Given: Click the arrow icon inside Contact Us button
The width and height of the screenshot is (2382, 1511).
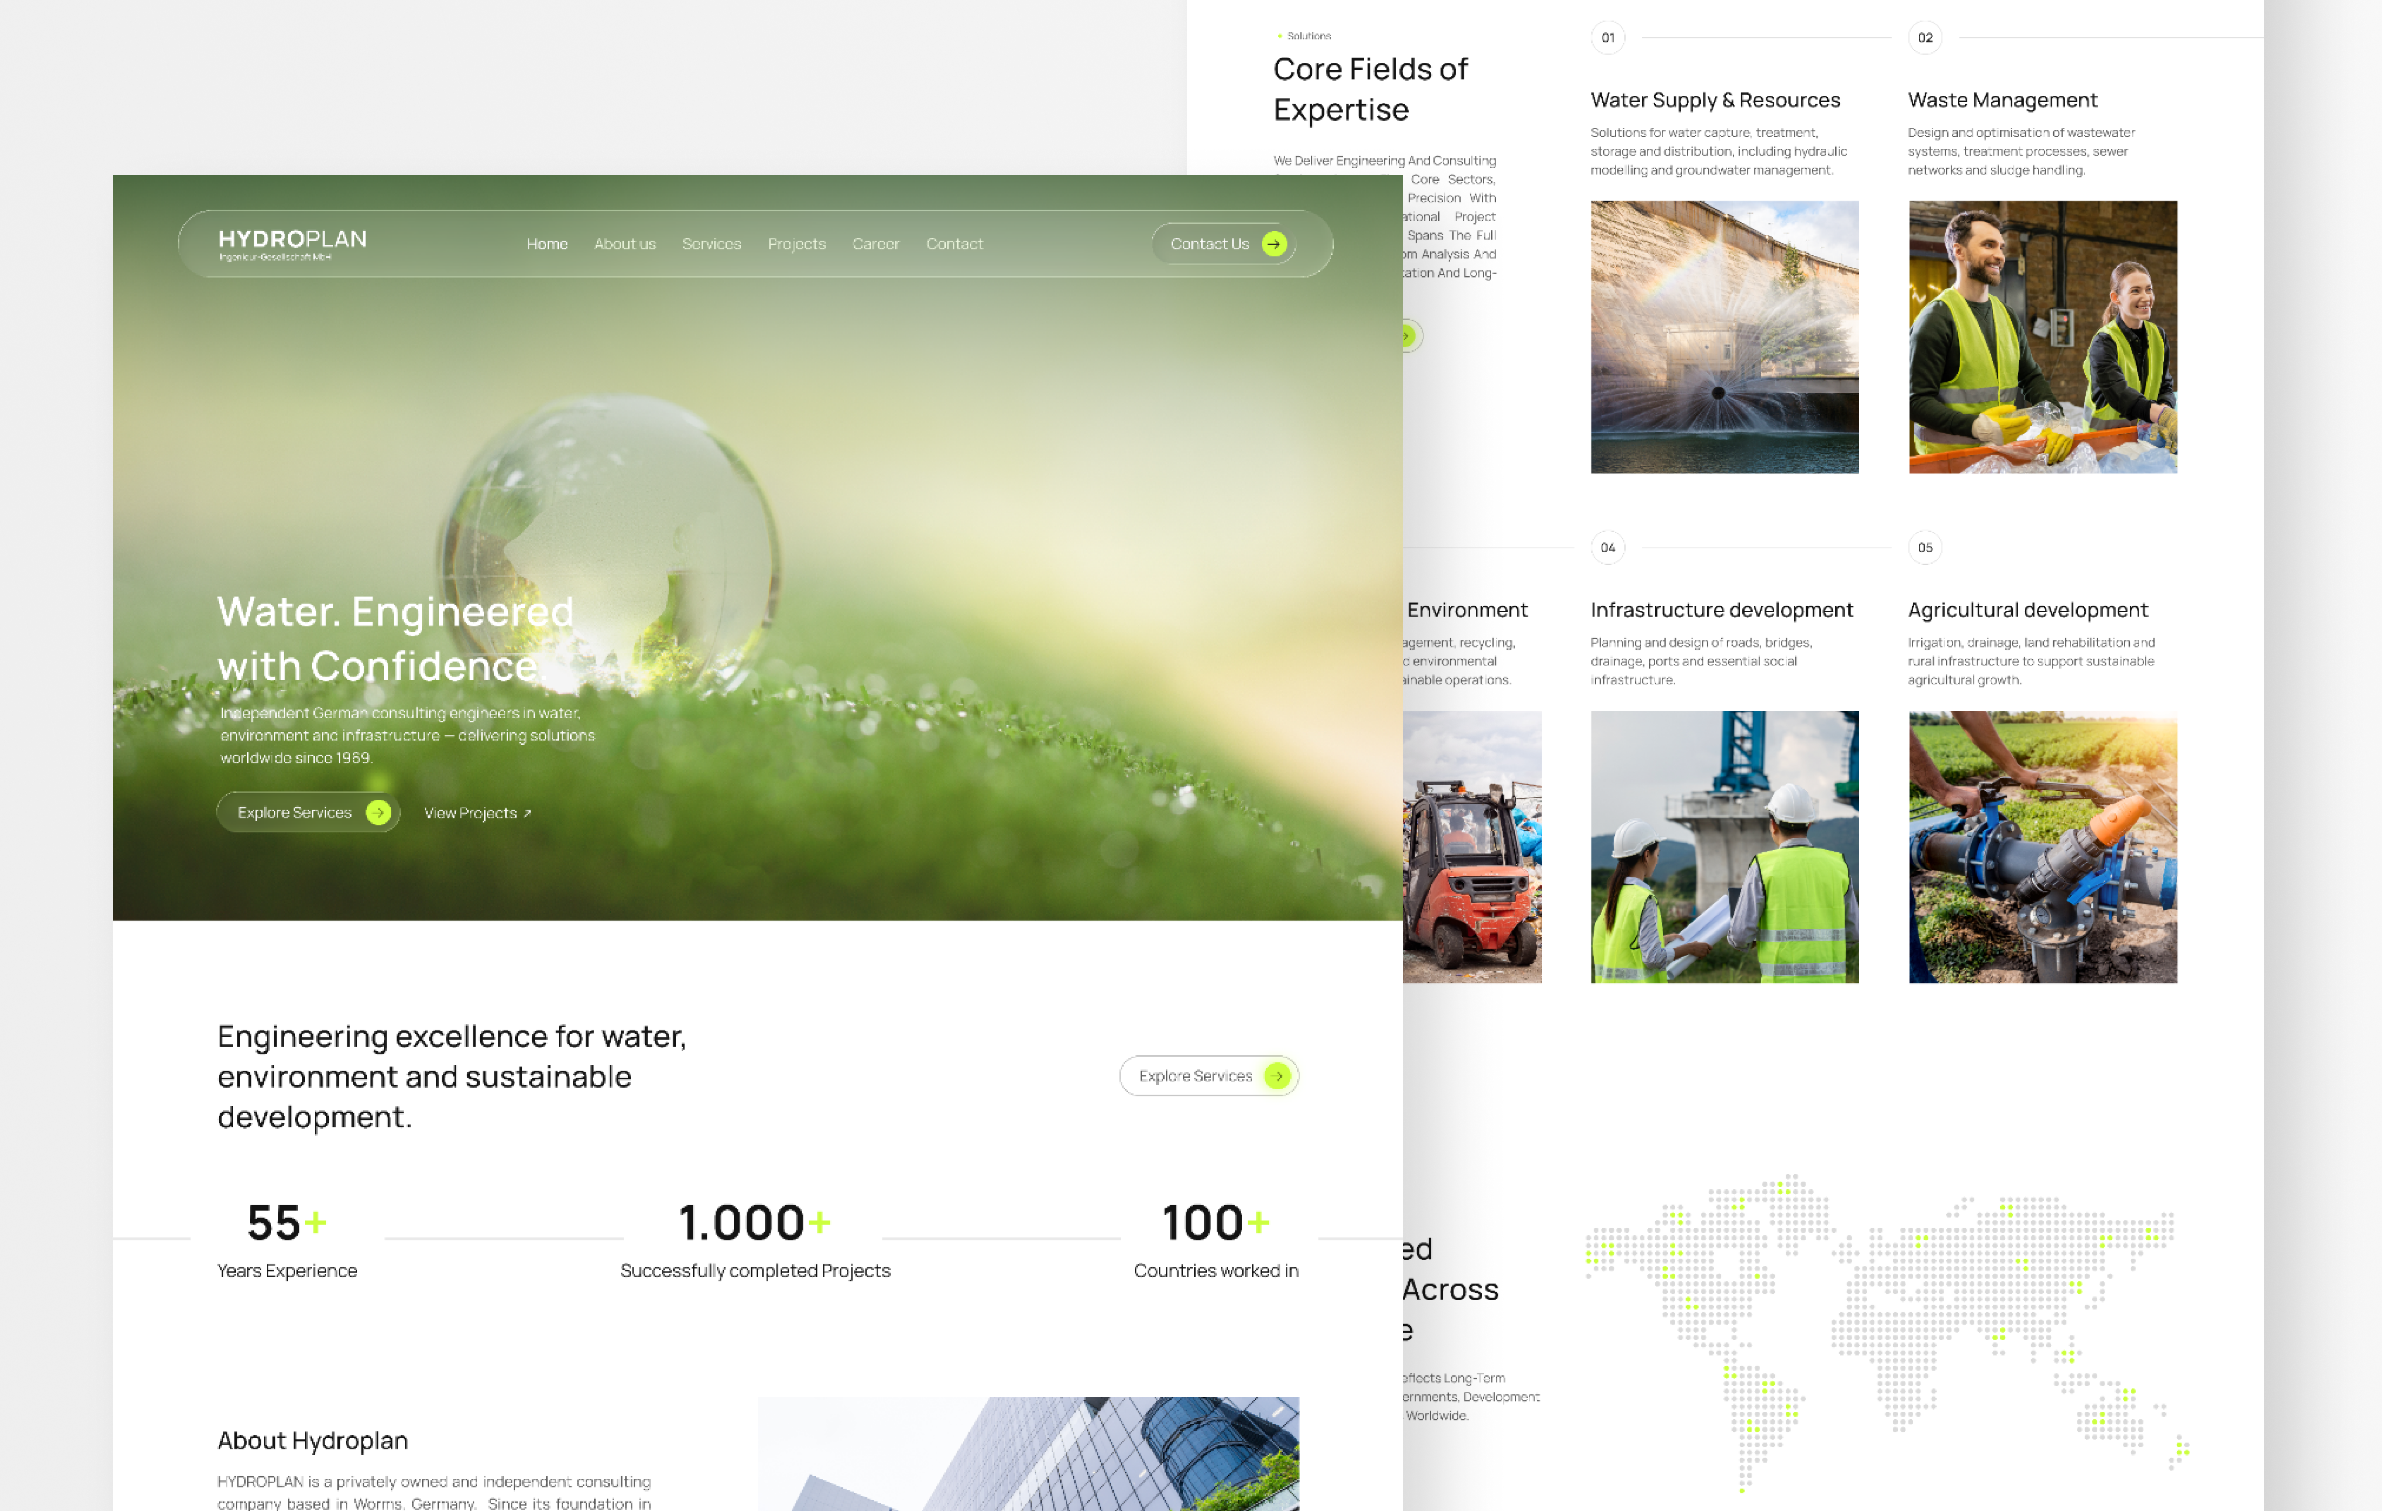Looking at the screenshot, I should (x=1274, y=243).
